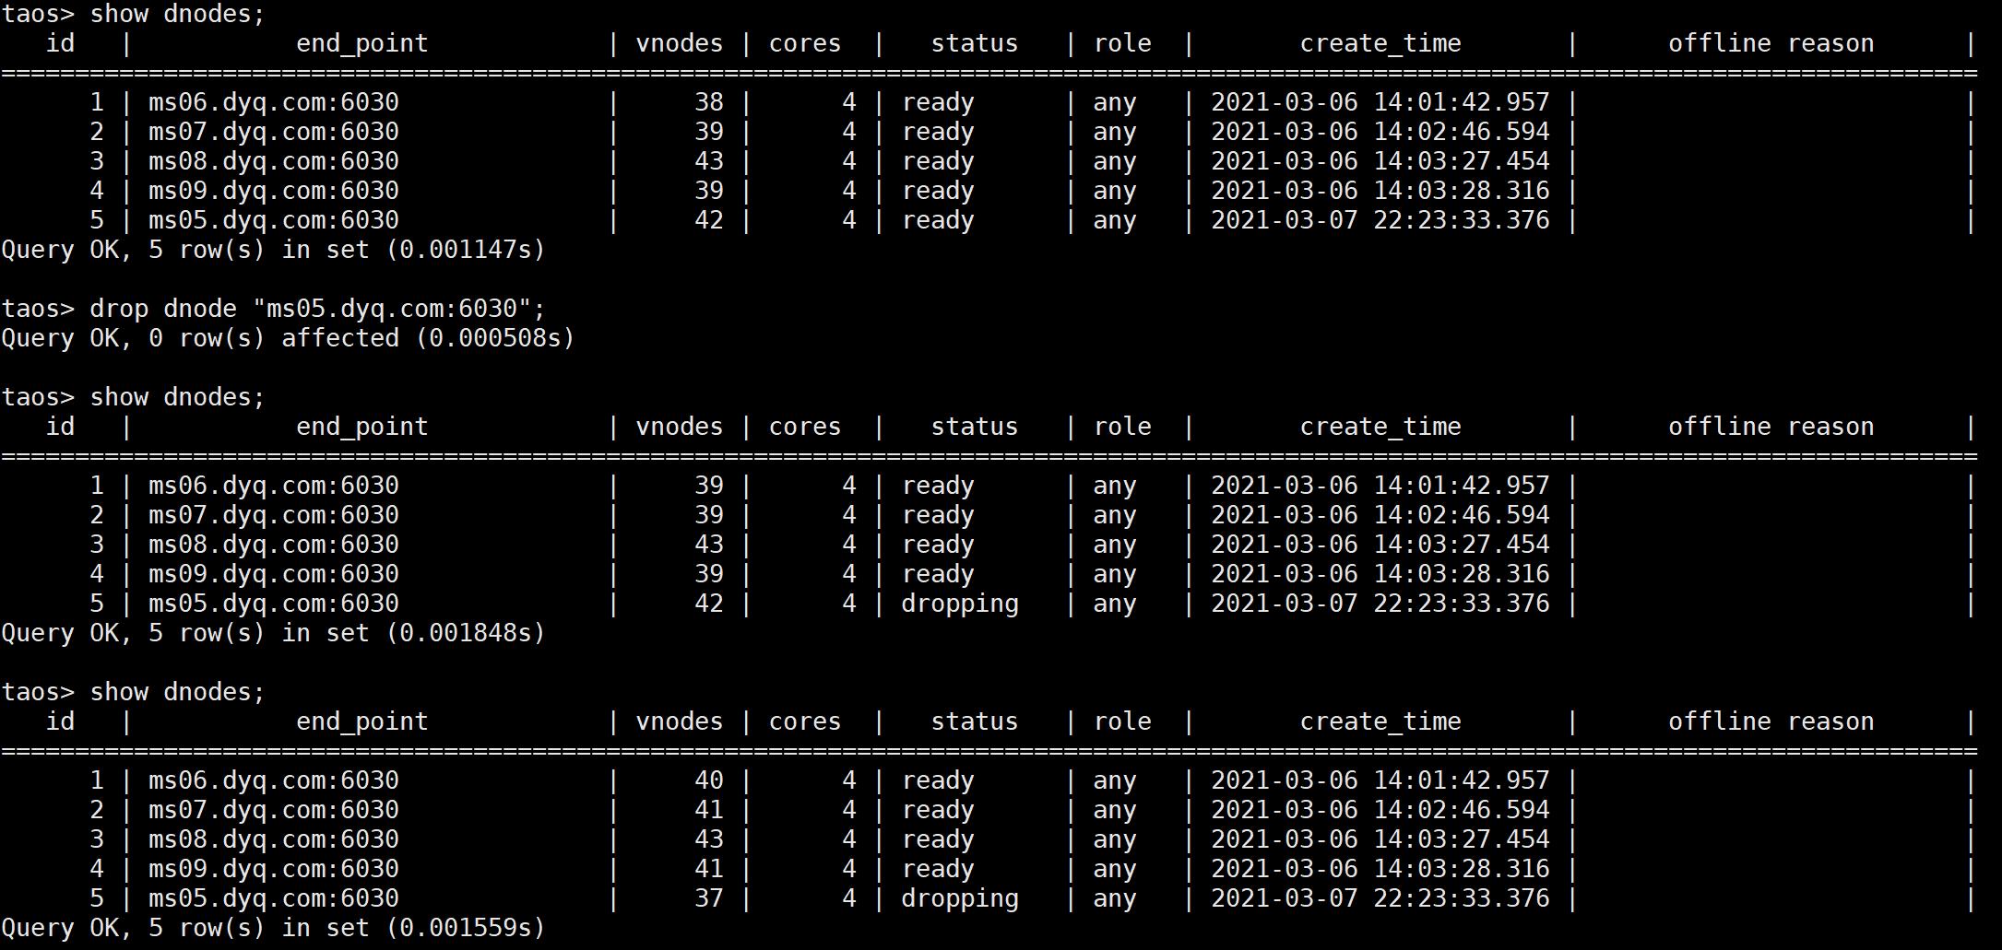Select endpoint ms07.dyq.com:6030 in second table

[272, 515]
